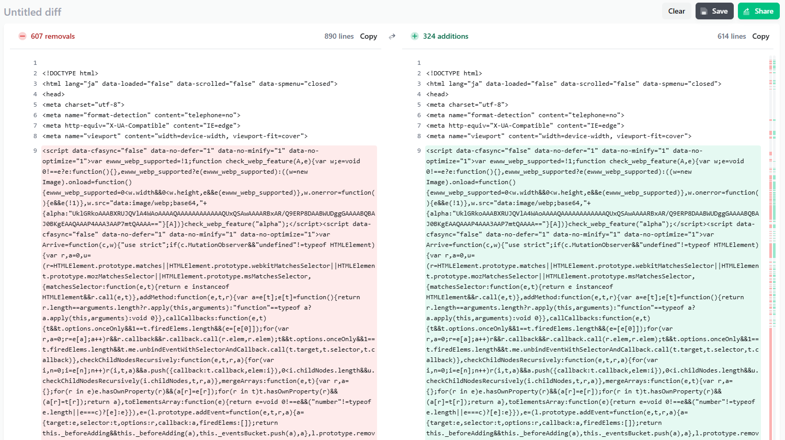Clear the current diff

click(676, 11)
